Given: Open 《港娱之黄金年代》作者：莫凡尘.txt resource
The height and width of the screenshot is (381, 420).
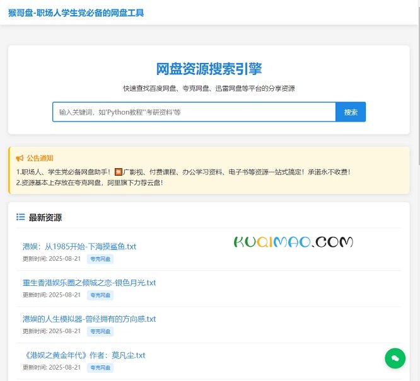Looking at the screenshot, I should point(84,355).
